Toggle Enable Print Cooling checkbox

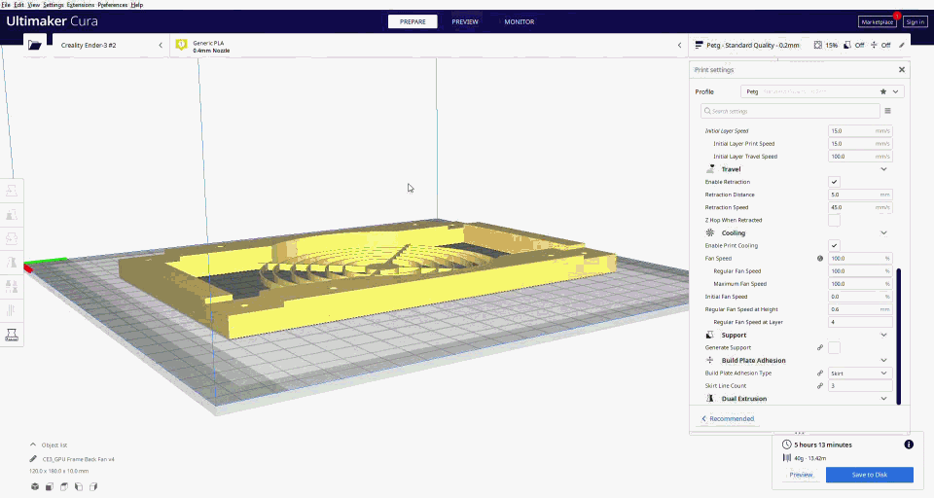[x=834, y=246]
